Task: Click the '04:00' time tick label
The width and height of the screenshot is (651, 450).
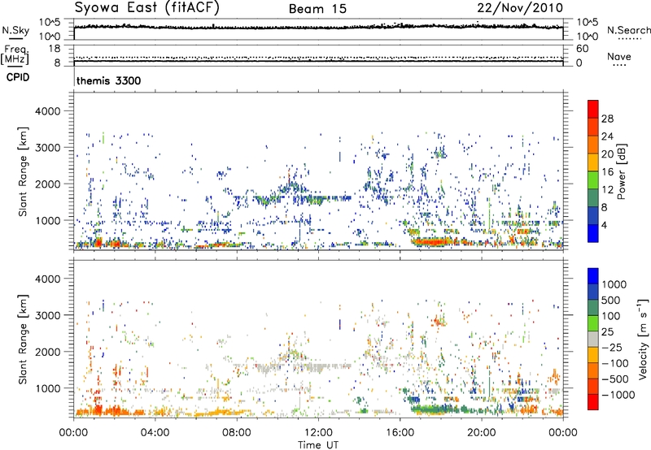Action: [x=155, y=433]
